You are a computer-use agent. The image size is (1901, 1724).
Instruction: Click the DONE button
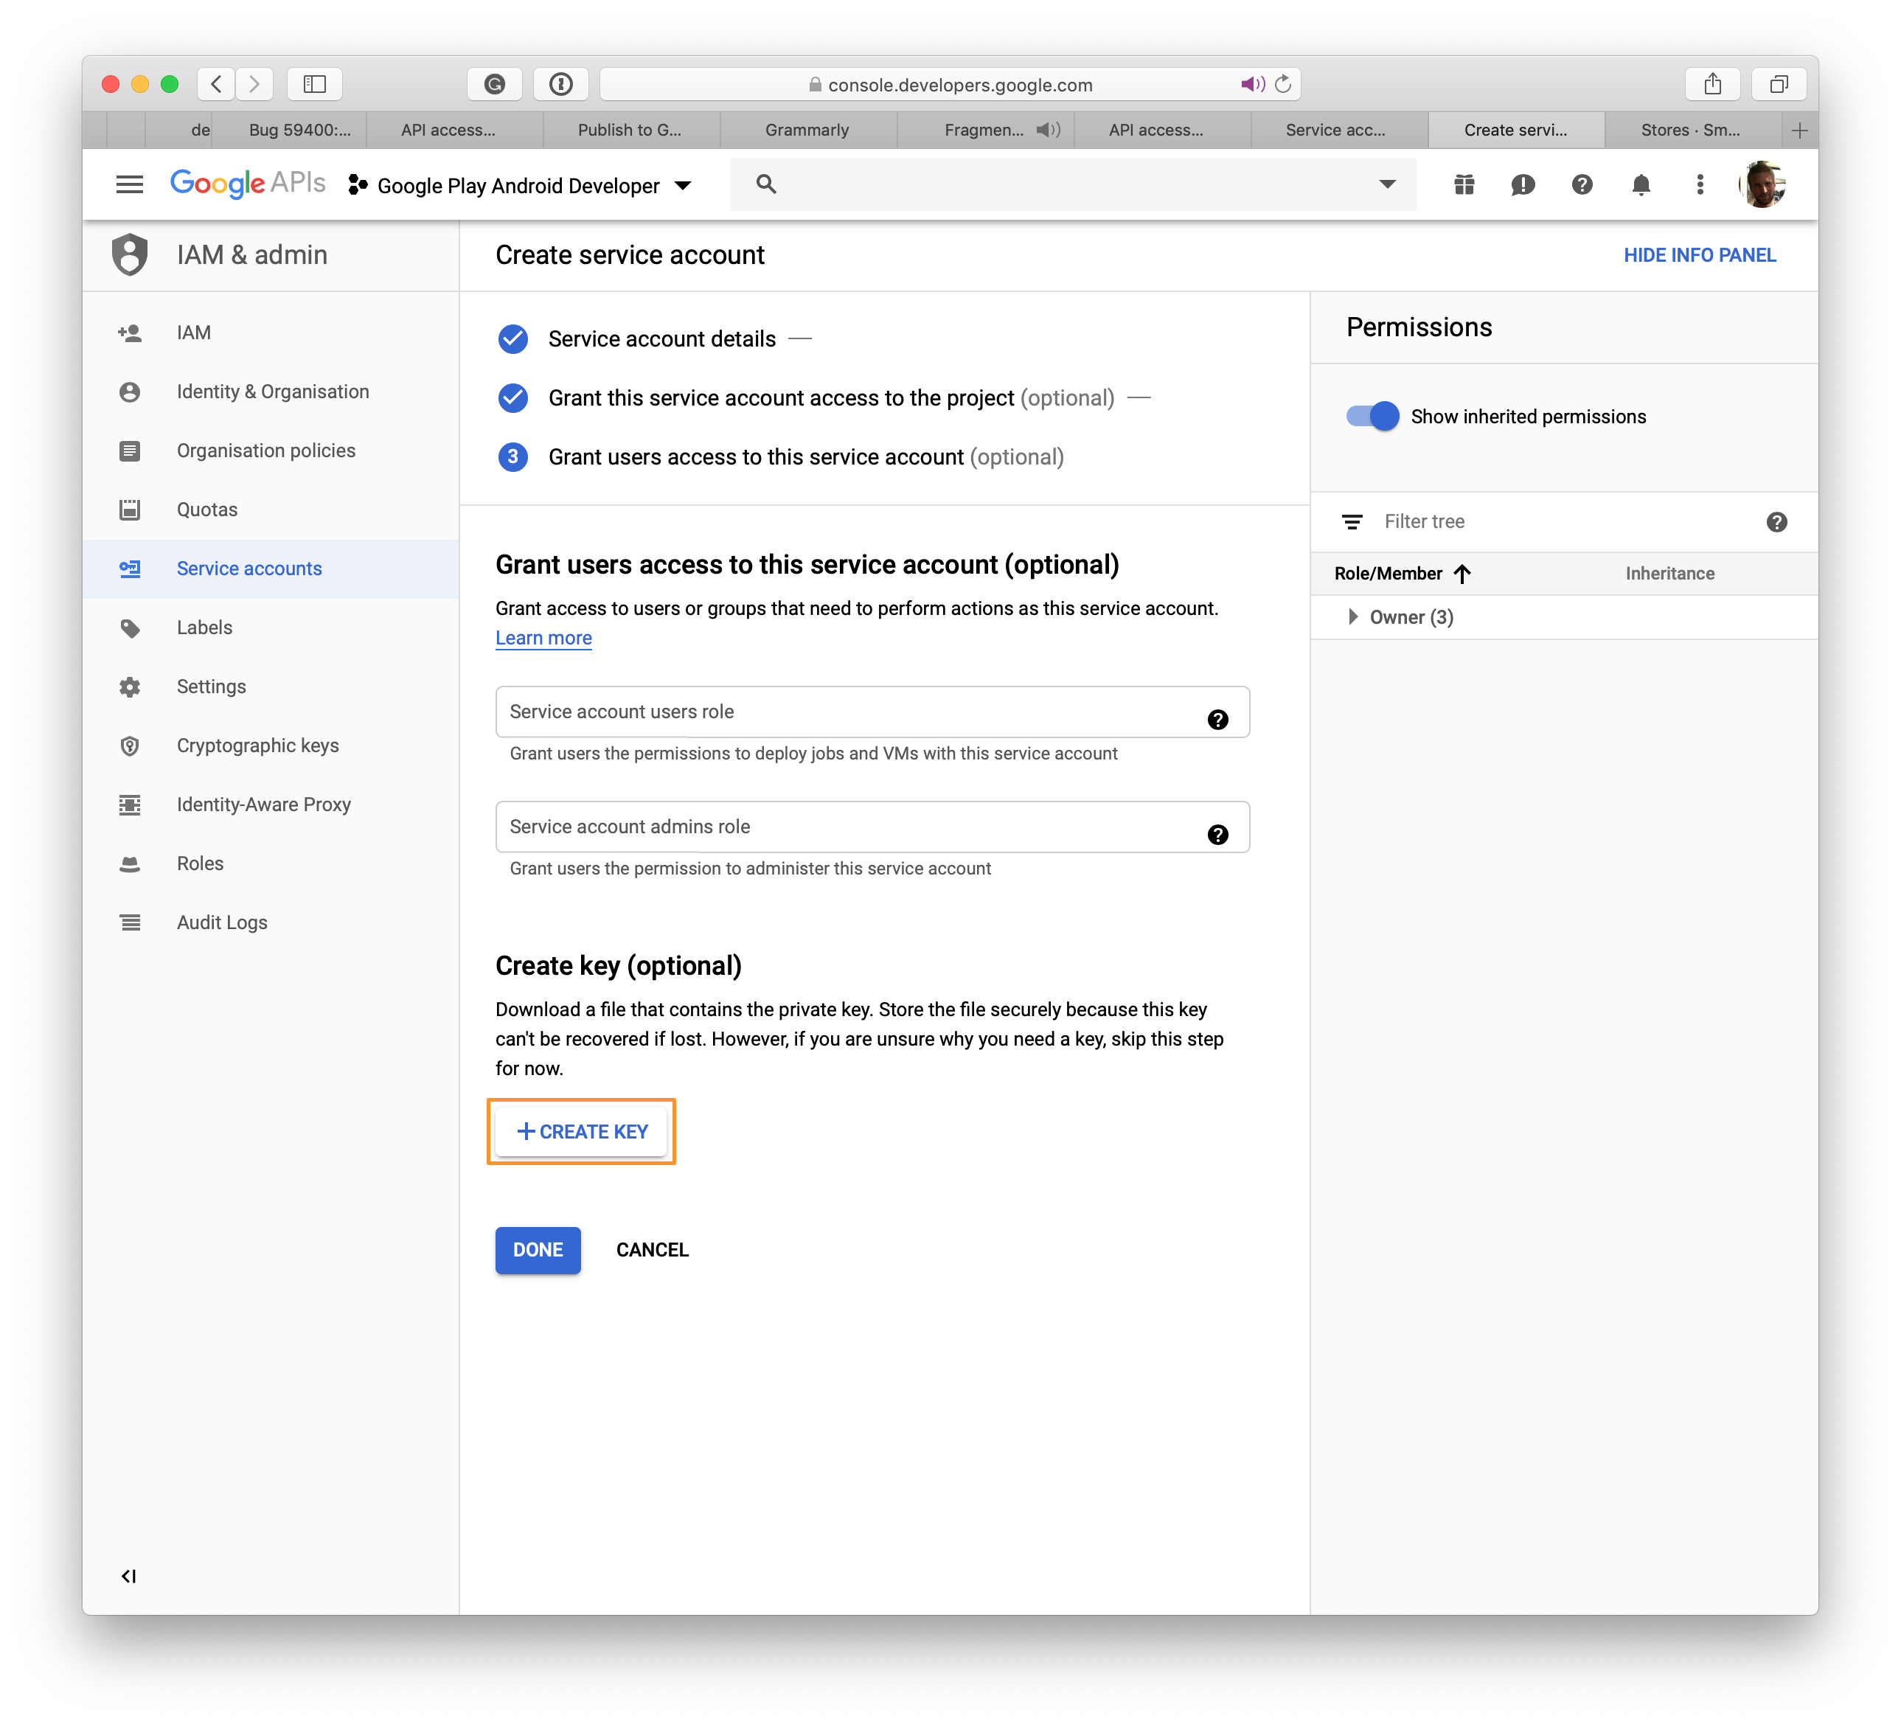(538, 1248)
